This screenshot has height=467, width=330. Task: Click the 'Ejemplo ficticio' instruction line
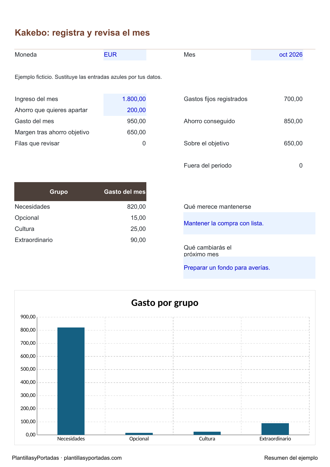(88, 77)
